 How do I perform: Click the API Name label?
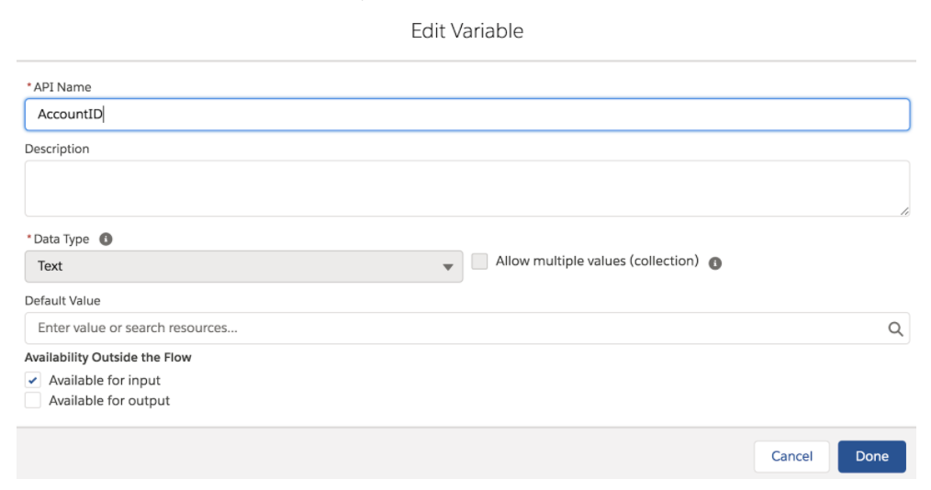pos(62,87)
